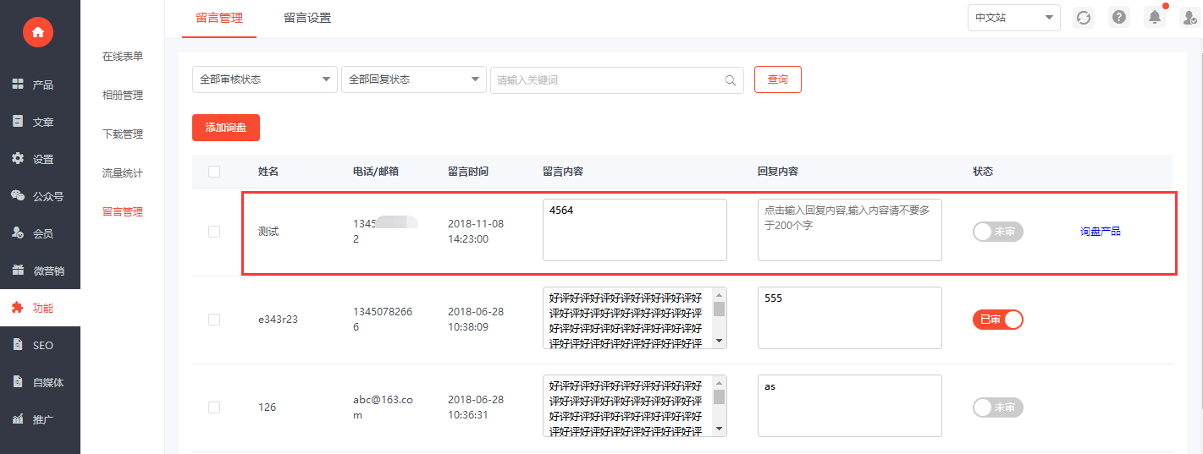
Task: Expand the 全部审核状态 dropdown
Action: click(264, 79)
